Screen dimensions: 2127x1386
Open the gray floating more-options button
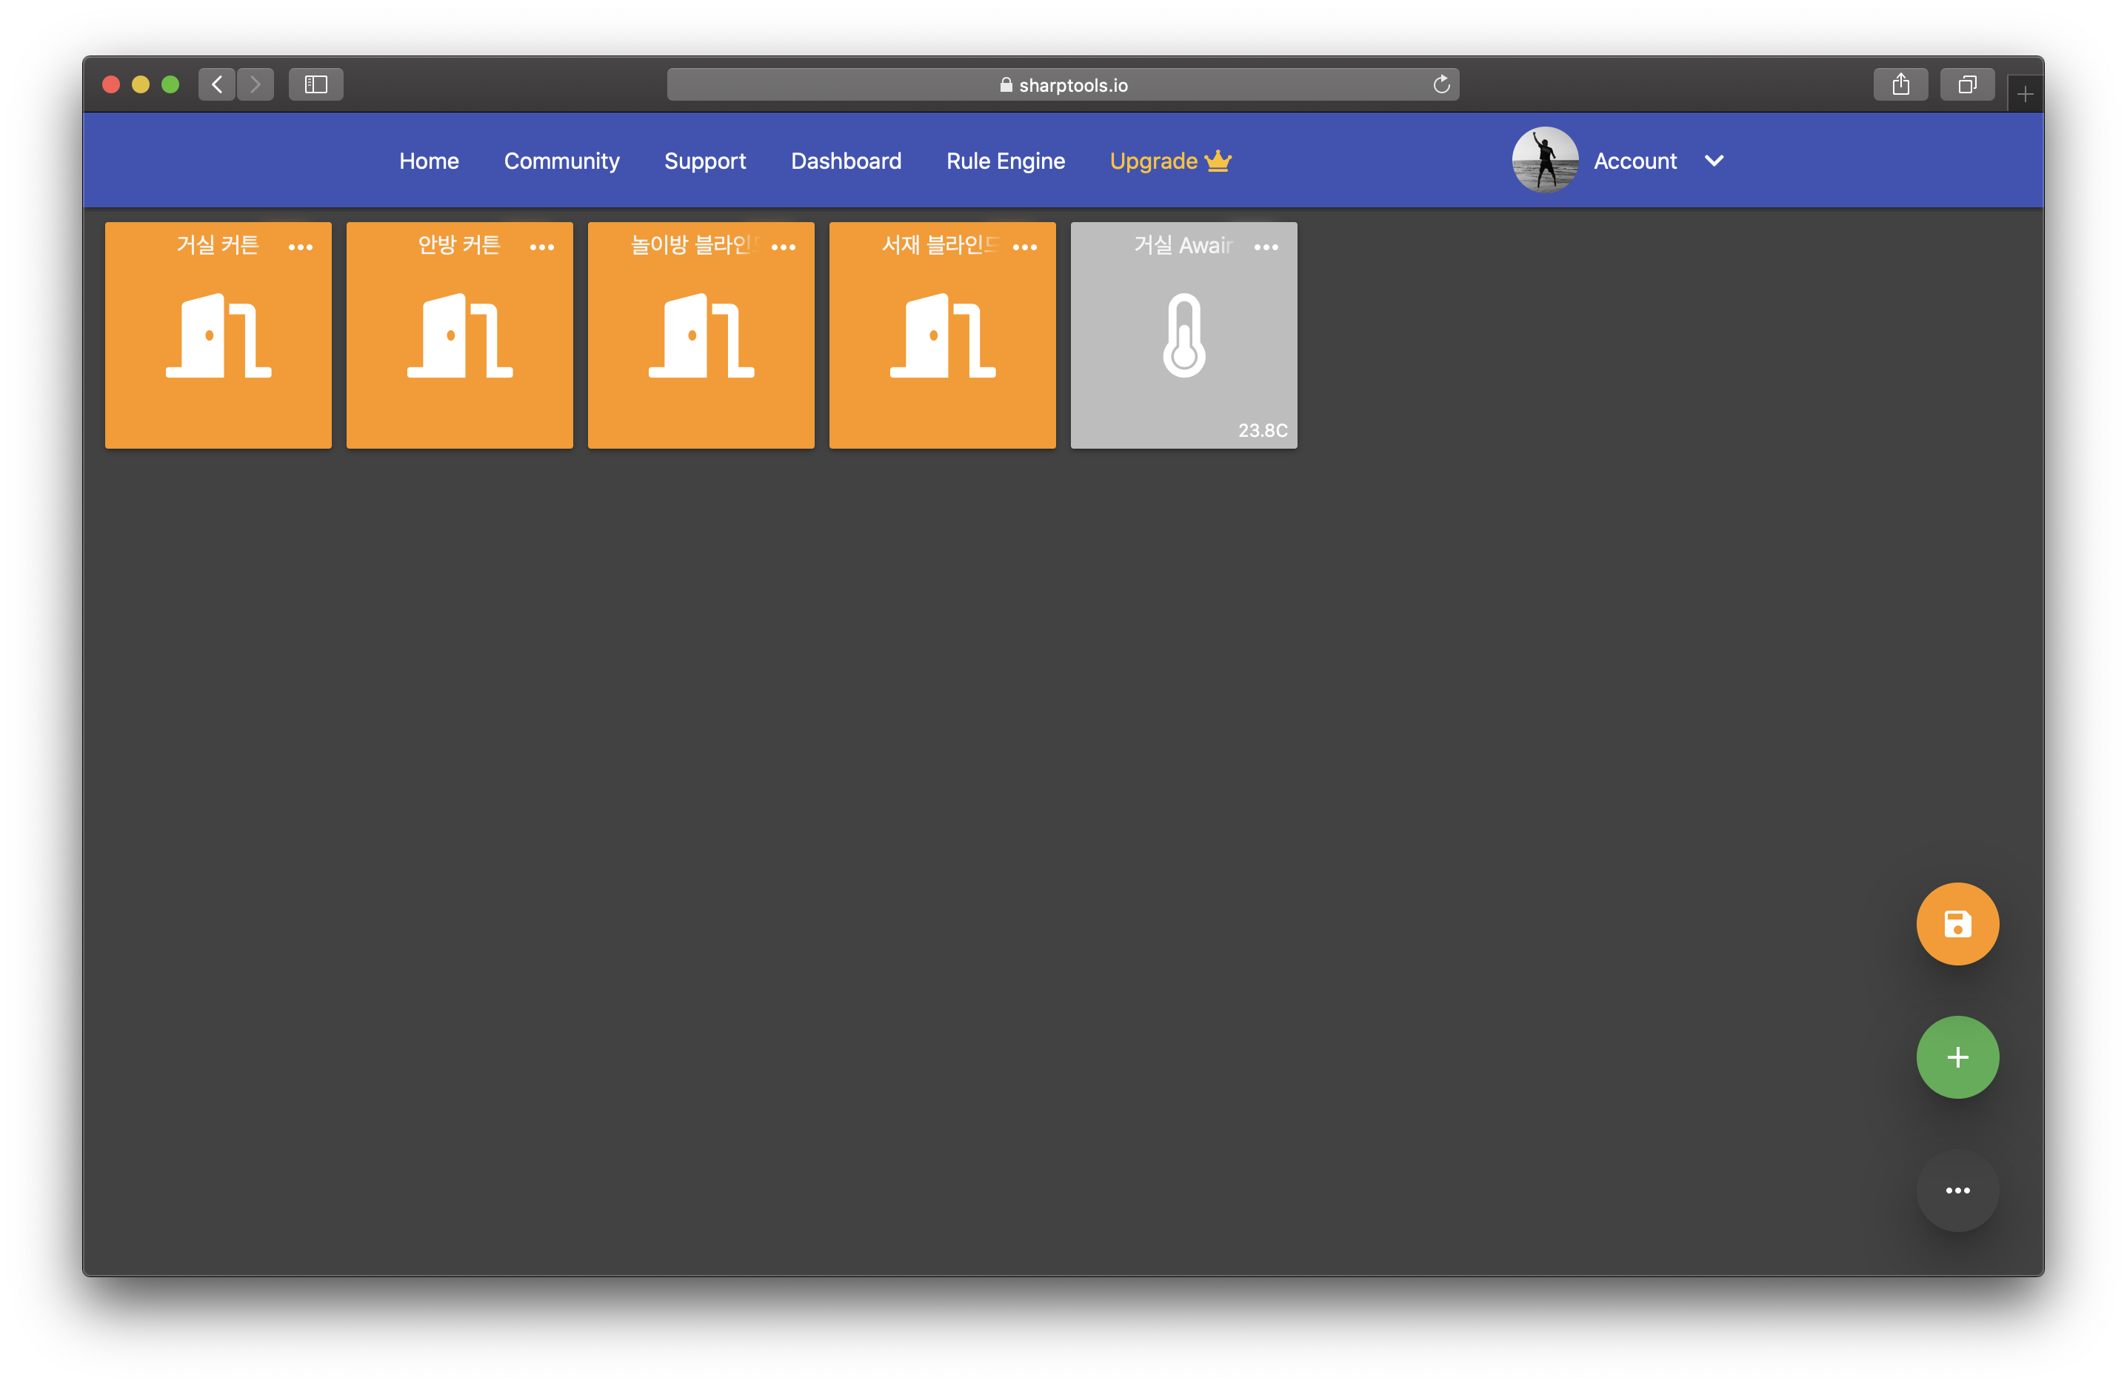(x=1957, y=1189)
